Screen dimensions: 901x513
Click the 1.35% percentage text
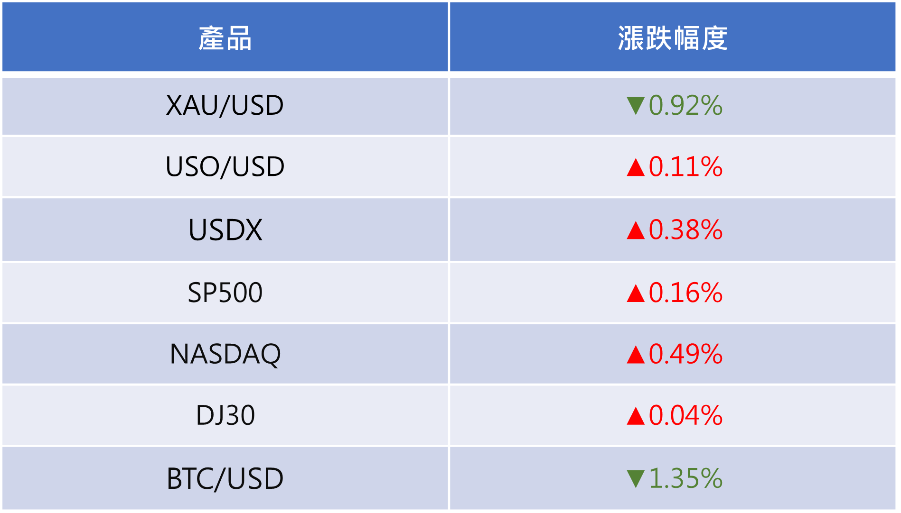click(x=685, y=478)
